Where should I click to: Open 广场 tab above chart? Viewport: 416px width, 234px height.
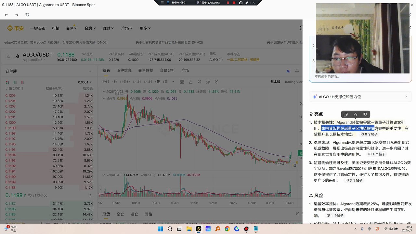coord(185,70)
